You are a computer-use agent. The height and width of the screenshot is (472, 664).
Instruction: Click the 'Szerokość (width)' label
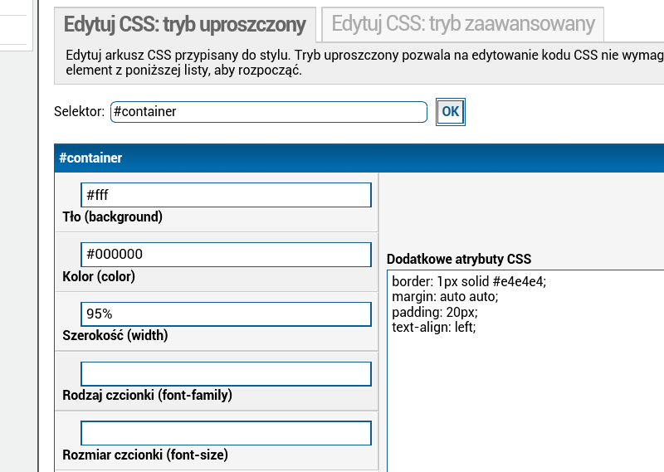point(115,335)
